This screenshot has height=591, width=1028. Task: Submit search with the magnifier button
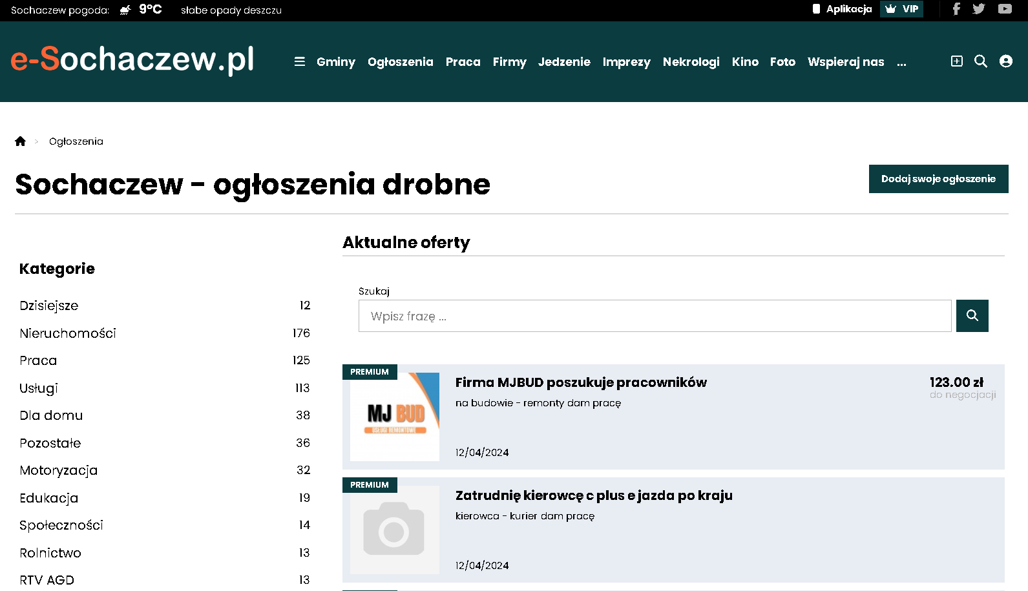click(972, 316)
